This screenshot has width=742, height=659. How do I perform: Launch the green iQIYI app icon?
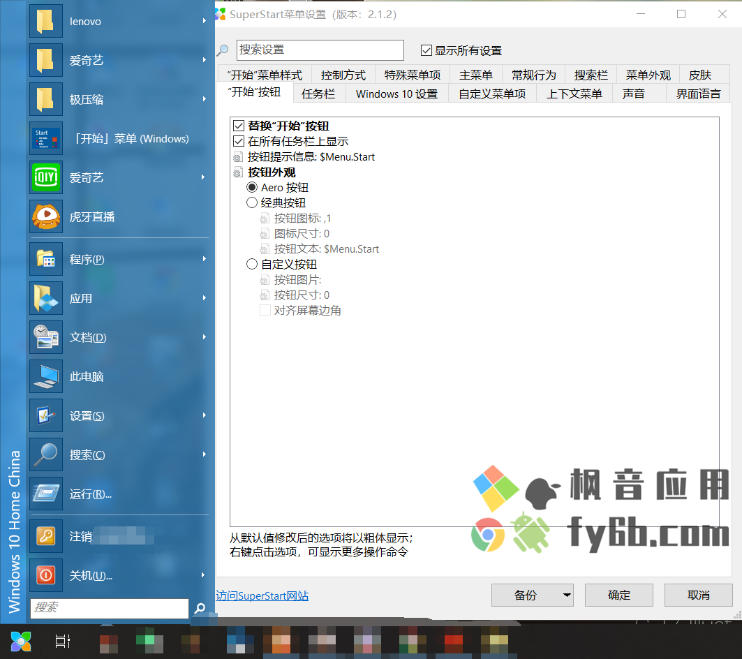click(x=46, y=177)
